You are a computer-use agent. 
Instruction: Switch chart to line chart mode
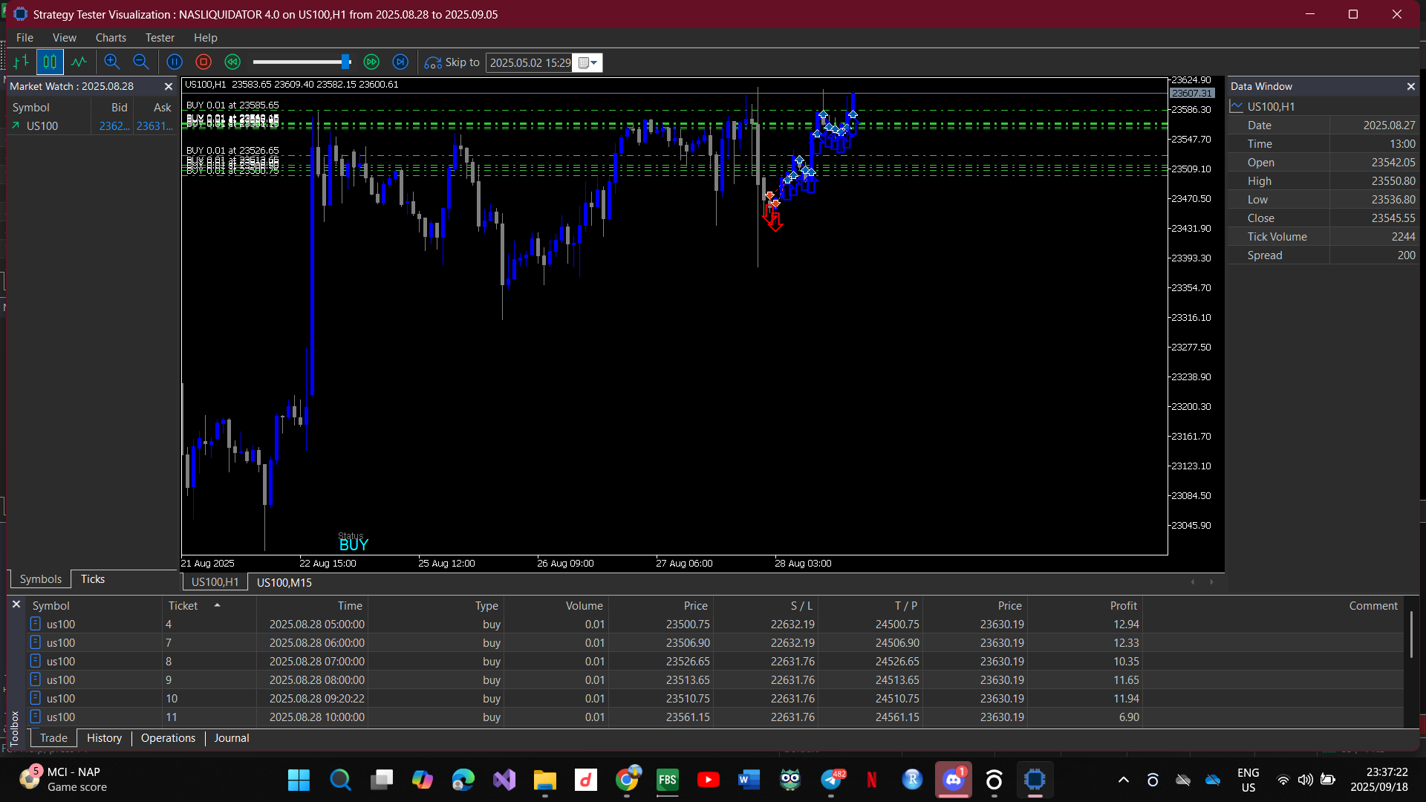tap(79, 62)
